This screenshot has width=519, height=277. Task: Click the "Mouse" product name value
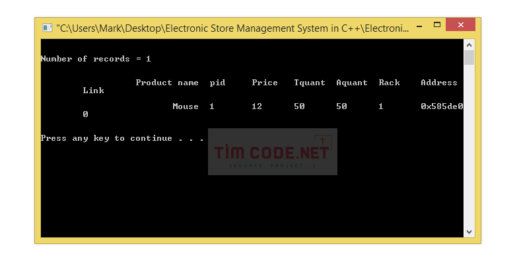click(x=186, y=106)
